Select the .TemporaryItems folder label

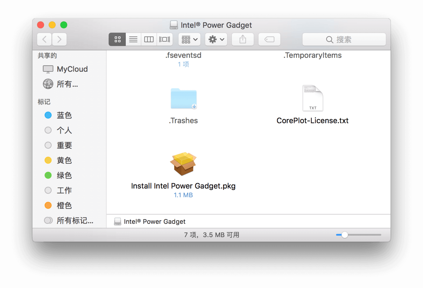pyautogui.click(x=312, y=55)
